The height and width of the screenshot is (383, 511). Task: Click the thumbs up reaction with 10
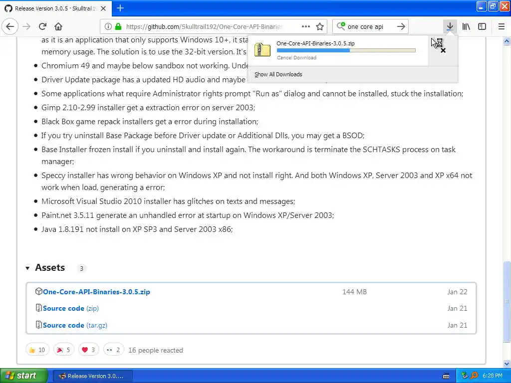pos(37,350)
